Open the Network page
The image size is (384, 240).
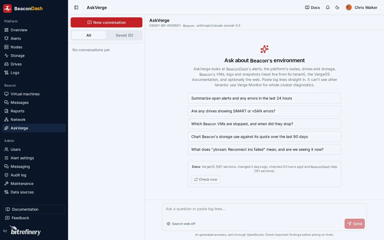(x=34, y=120)
